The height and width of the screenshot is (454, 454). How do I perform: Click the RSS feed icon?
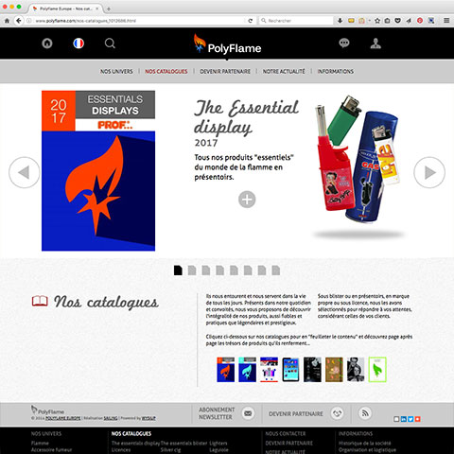tap(365, 413)
